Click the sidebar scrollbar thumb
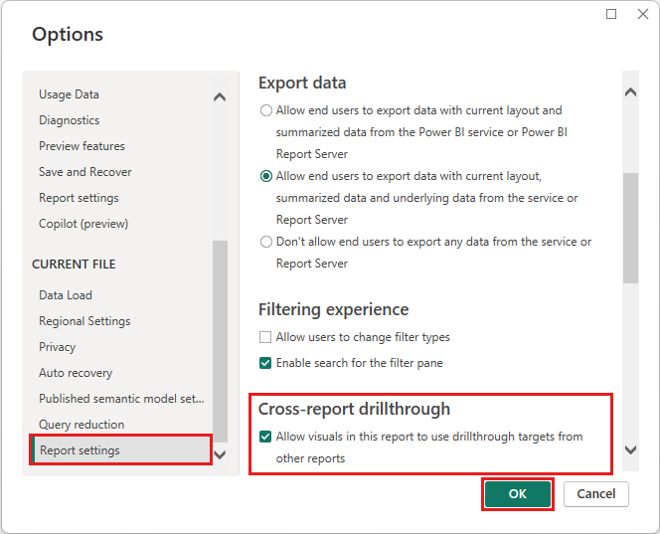 pos(220,341)
